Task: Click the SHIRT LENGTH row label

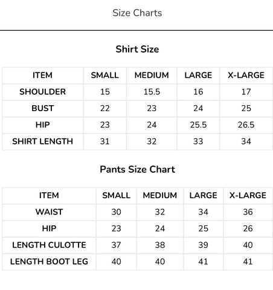Action: [x=42, y=141]
